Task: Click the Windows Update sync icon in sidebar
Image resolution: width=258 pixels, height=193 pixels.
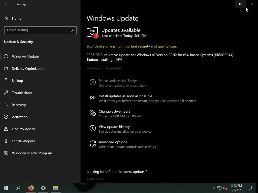Action: (x=6, y=57)
